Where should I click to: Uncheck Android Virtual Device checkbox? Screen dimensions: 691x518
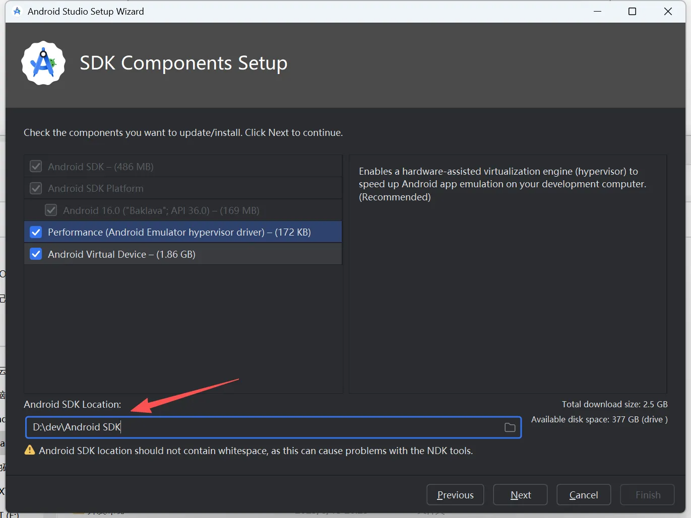[x=36, y=254]
